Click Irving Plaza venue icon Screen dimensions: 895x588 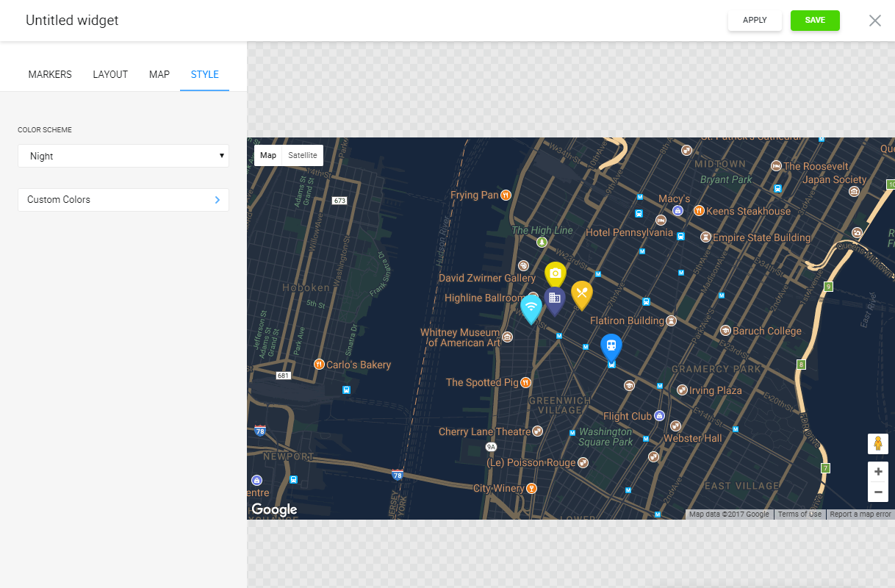click(682, 390)
